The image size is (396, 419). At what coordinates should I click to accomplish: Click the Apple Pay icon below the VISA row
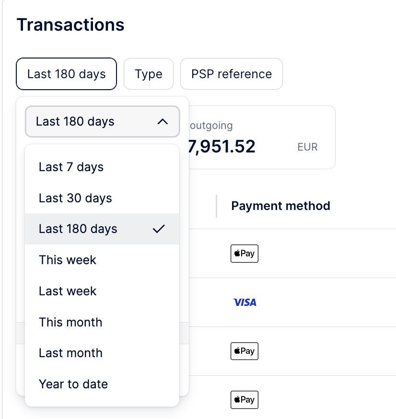click(x=244, y=351)
